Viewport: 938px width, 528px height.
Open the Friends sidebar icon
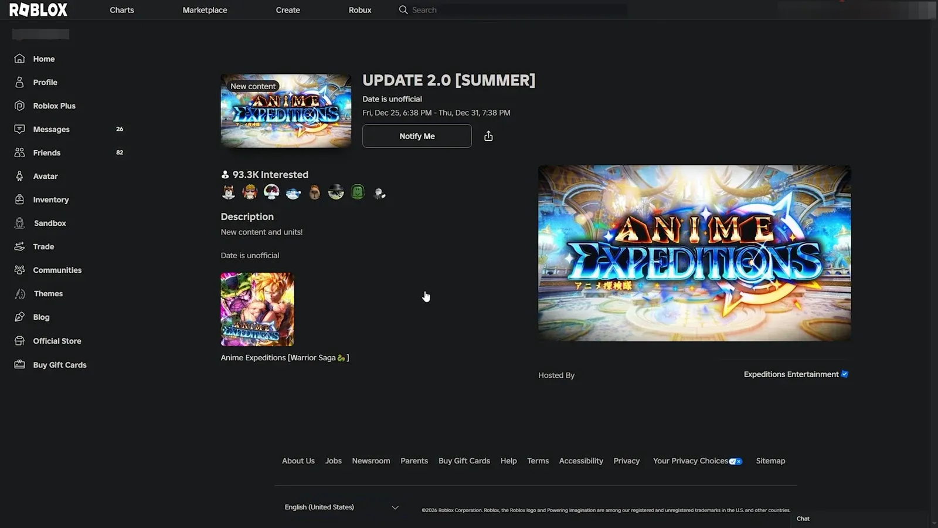click(19, 153)
